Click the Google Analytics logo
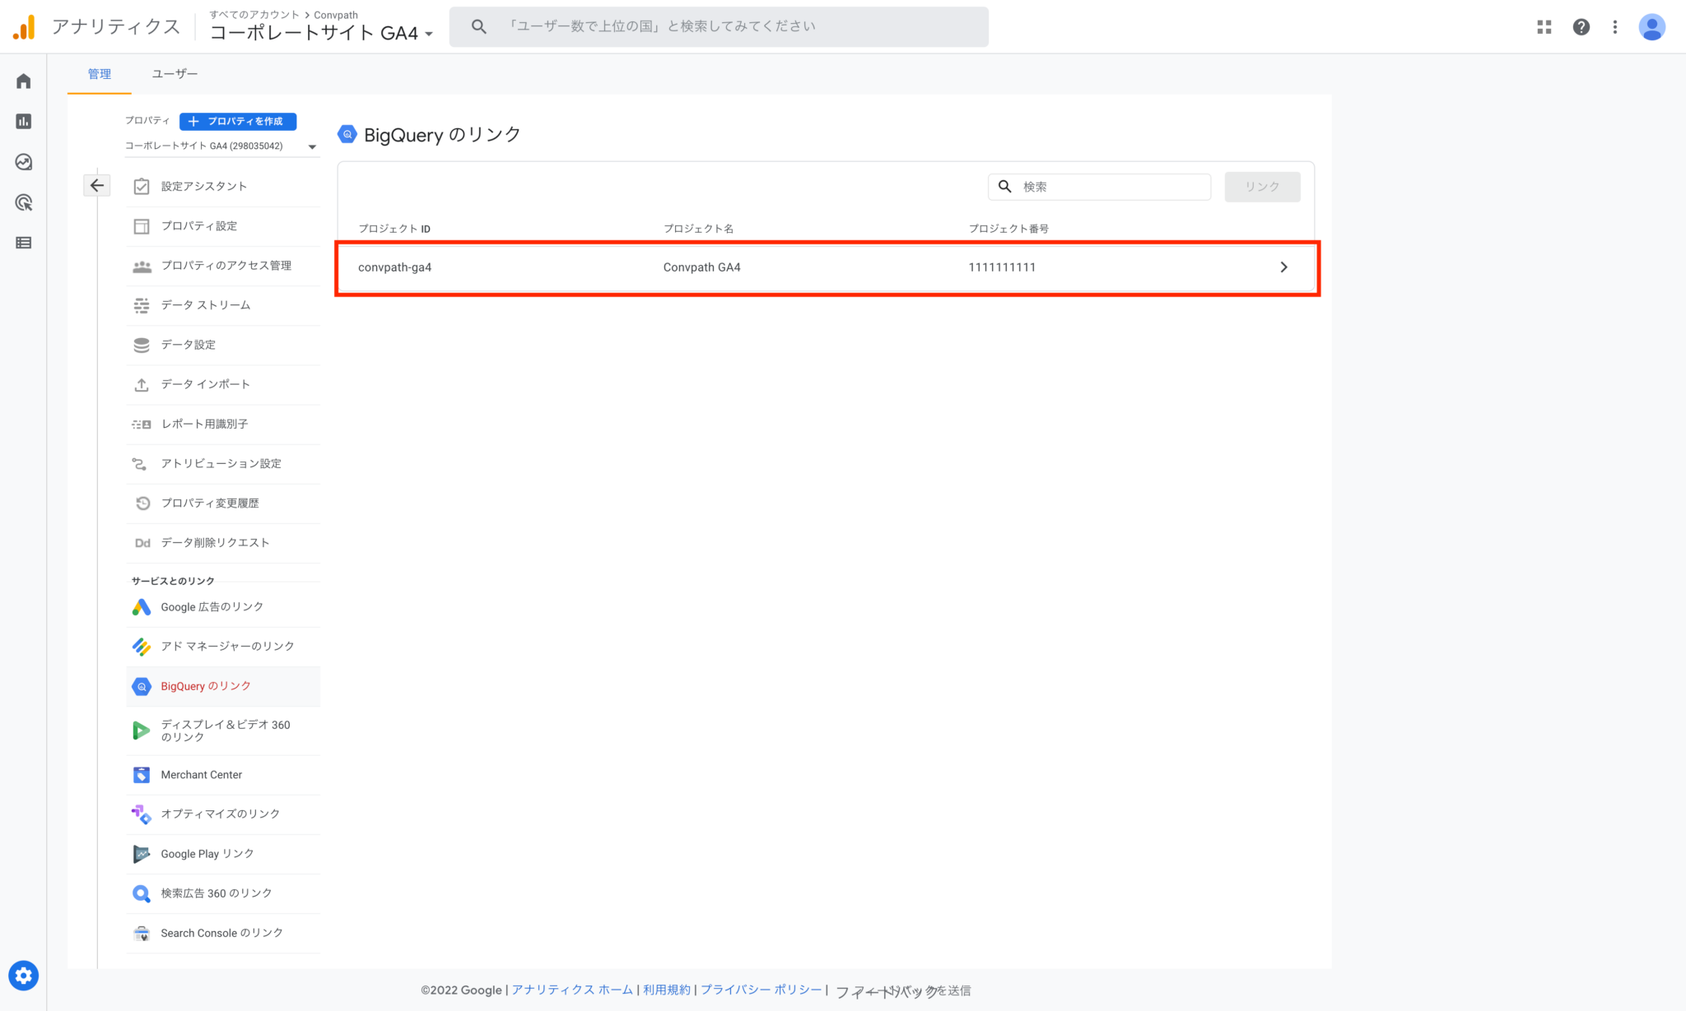1686x1011 pixels. click(25, 26)
